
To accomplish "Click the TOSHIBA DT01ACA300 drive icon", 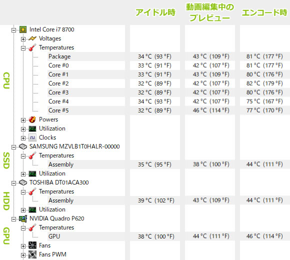I will point(23,182).
